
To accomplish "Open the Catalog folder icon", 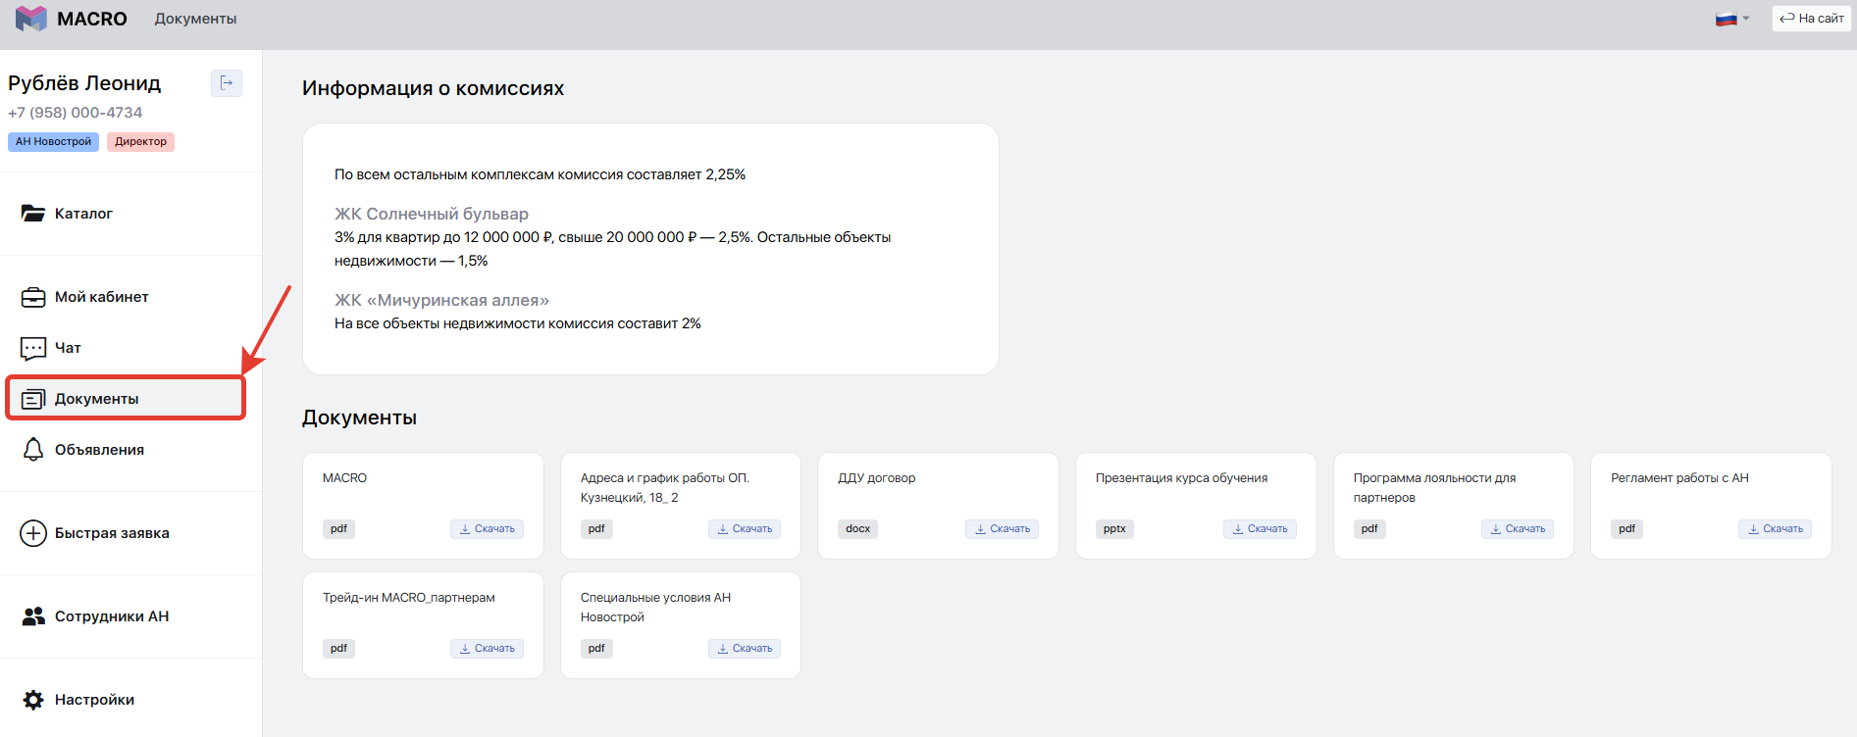I will pos(33,214).
